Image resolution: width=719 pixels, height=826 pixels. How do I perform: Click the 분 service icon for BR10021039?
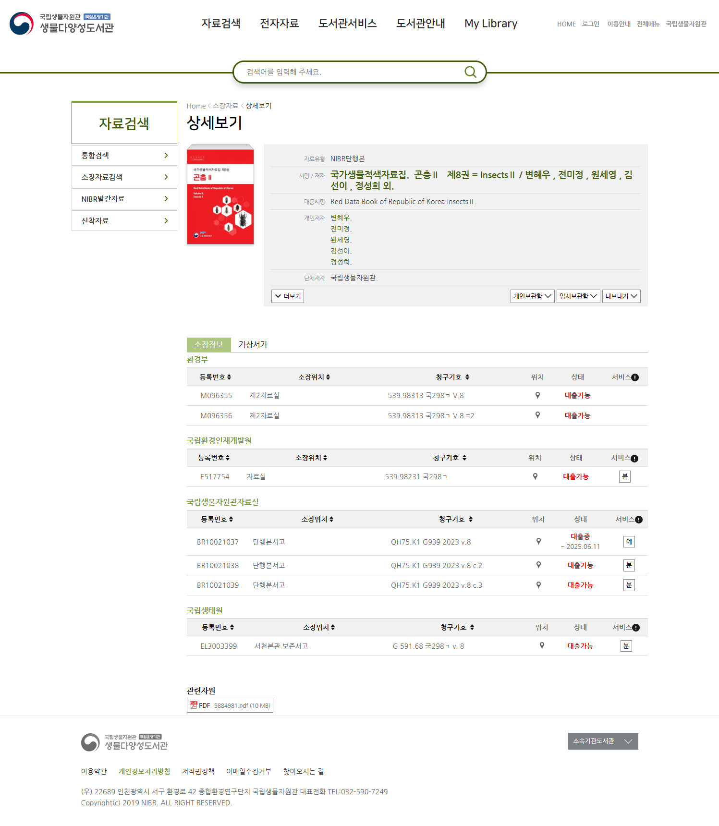(629, 585)
